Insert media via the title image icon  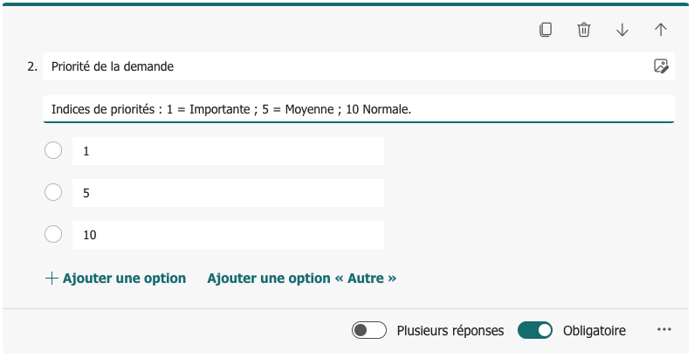661,66
